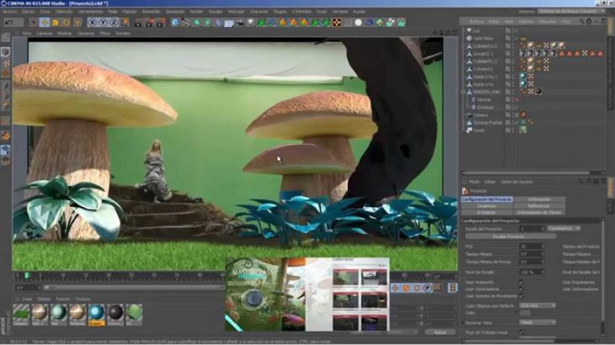
Task: Open Color Objetos por Defecto dropdown
Action: [537, 305]
